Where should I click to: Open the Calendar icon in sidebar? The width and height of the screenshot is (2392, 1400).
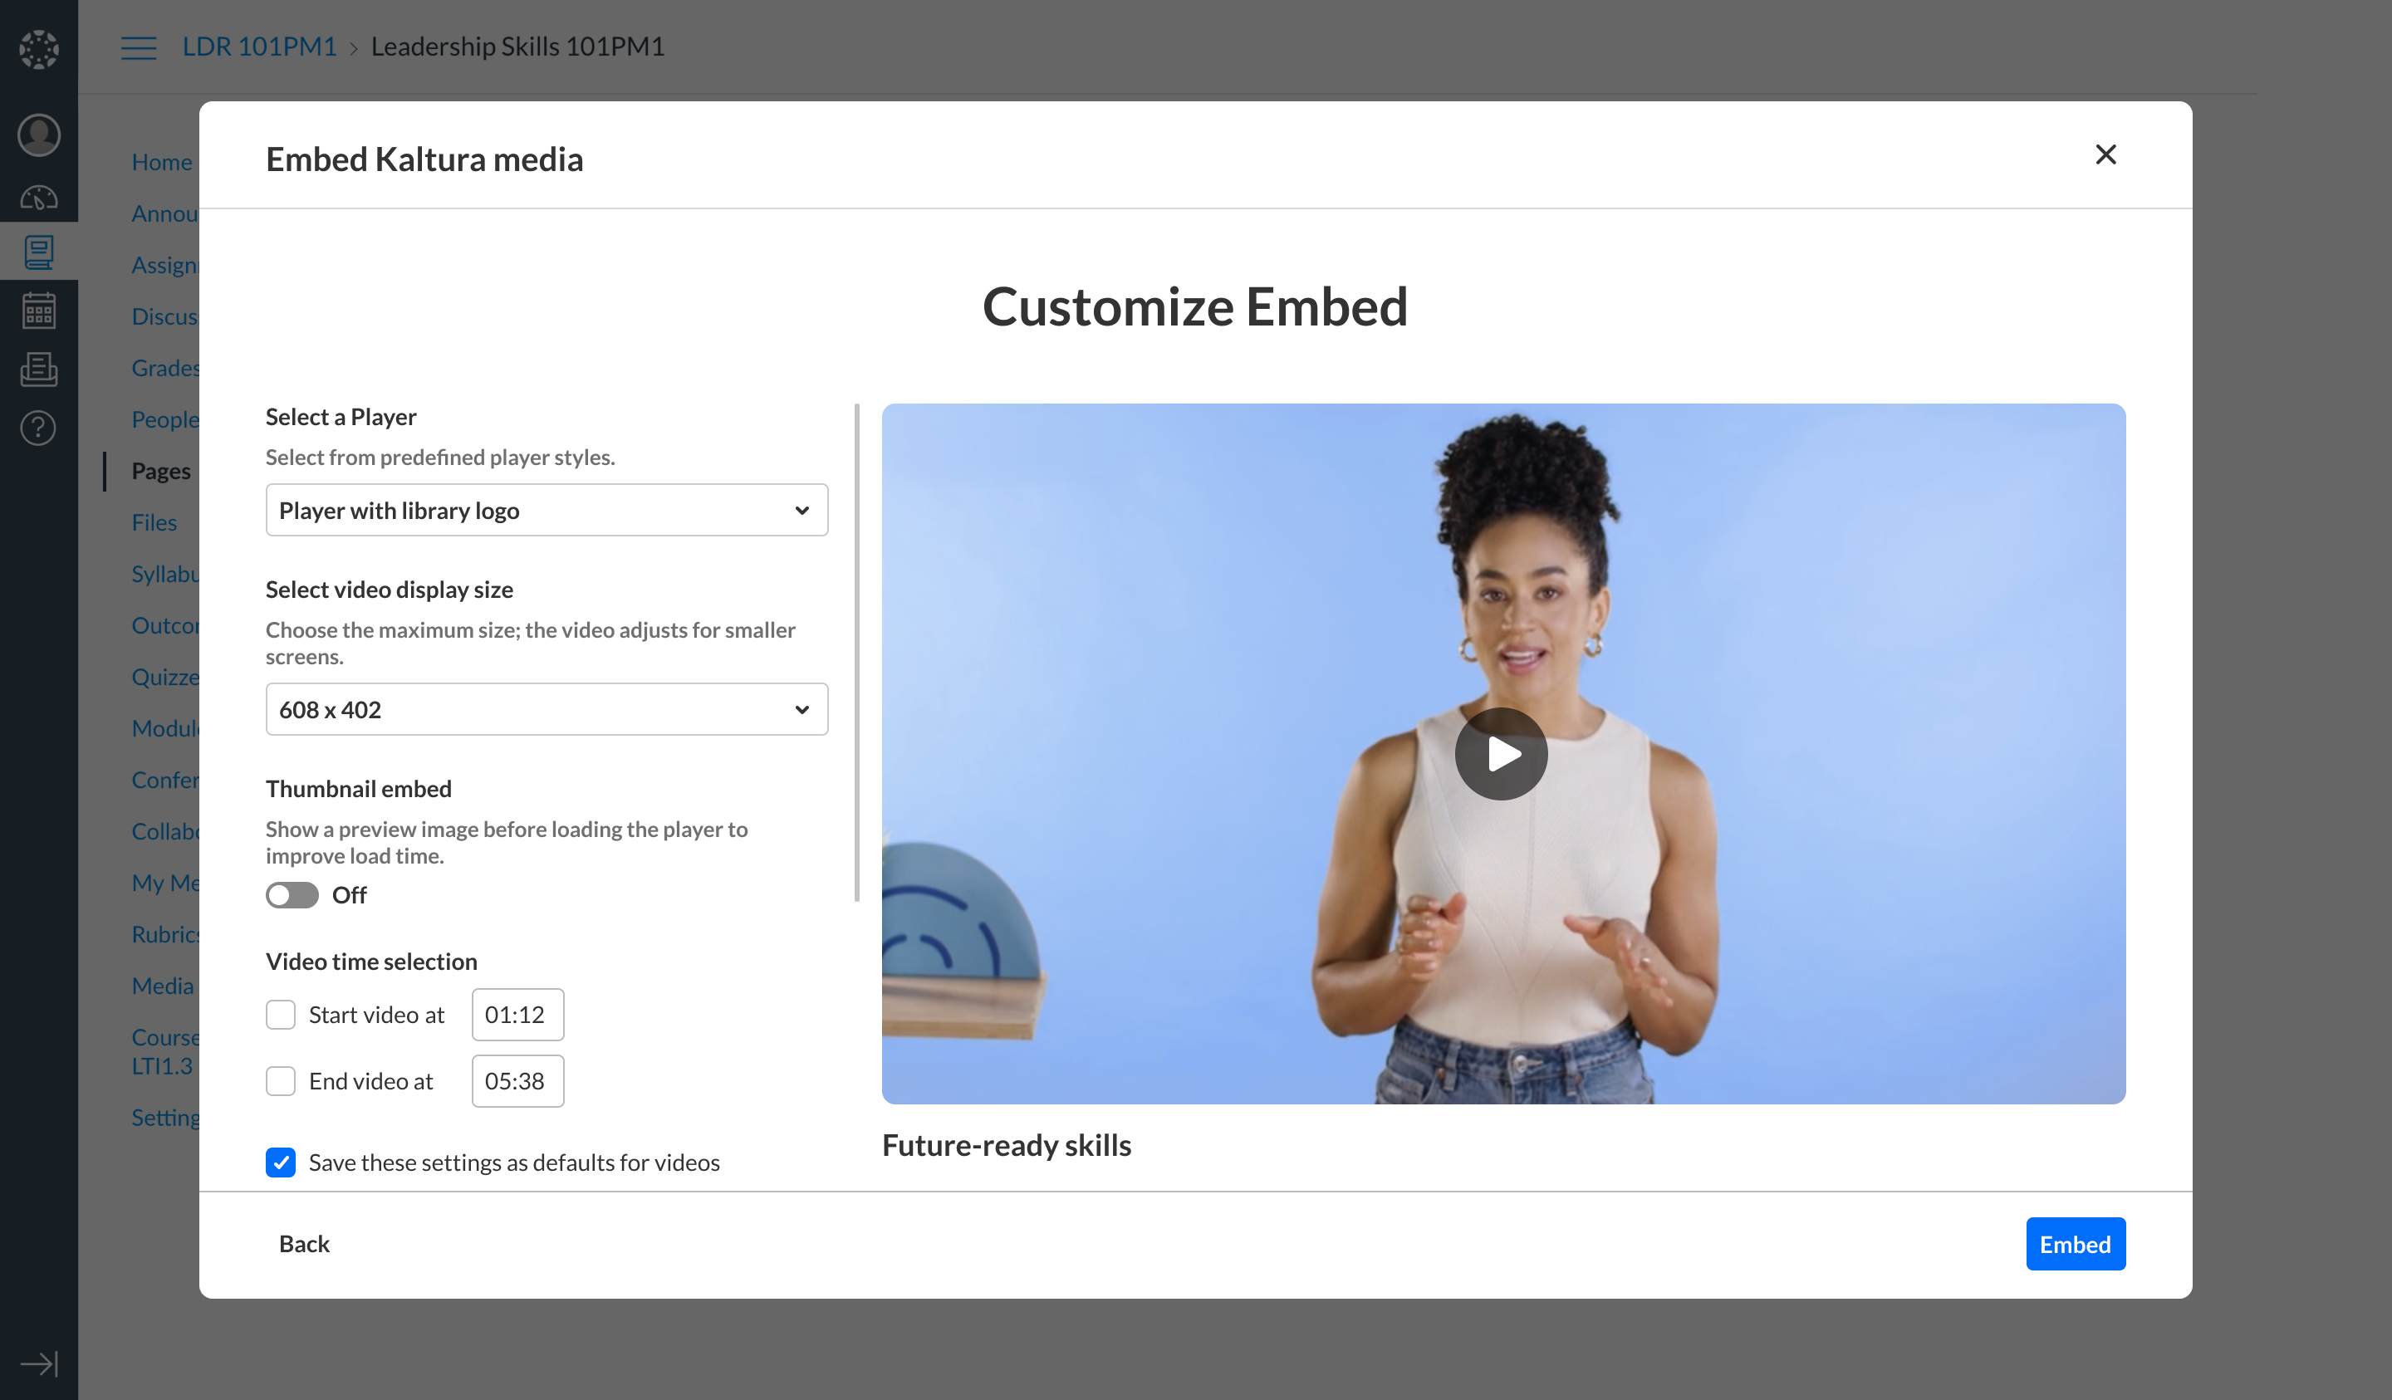[39, 311]
